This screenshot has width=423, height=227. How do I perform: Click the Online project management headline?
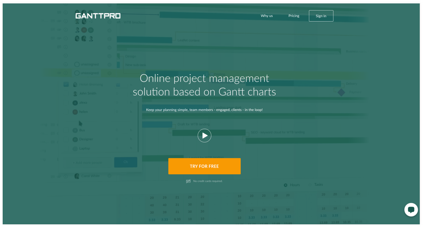point(204,85)
